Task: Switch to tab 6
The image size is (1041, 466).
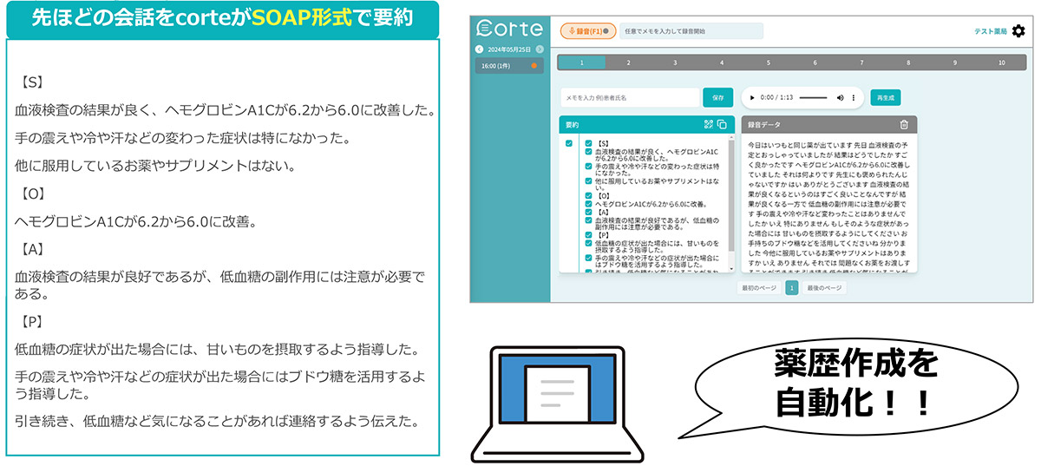Action: [815, 62]
